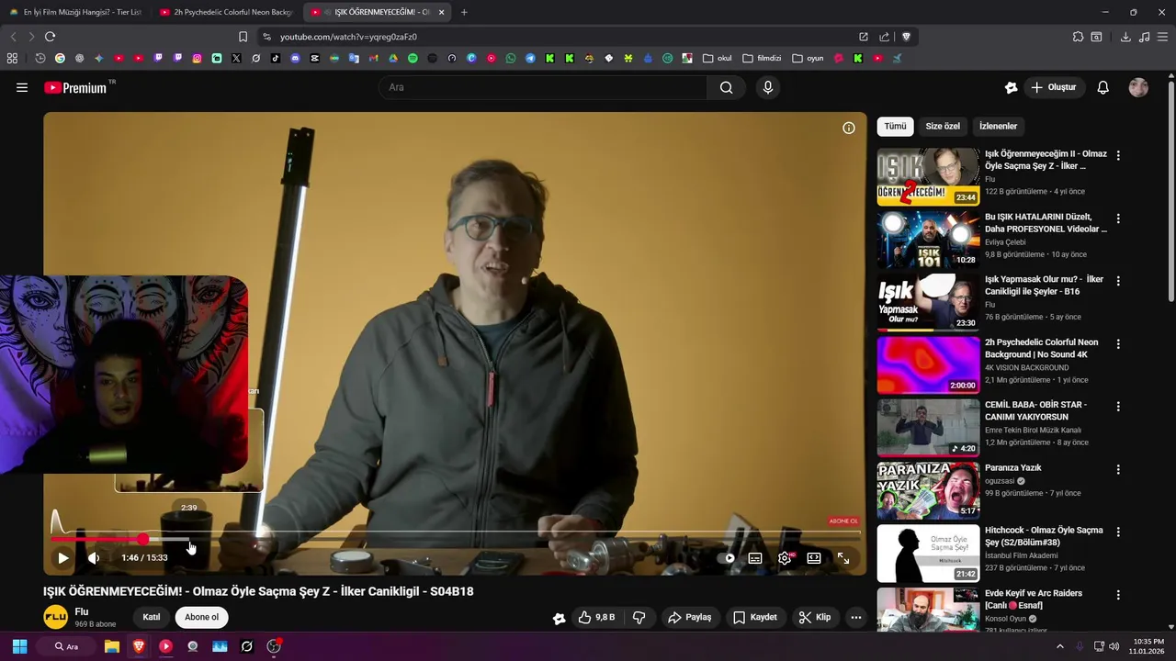Open options for Hitchcock video

1118,532
